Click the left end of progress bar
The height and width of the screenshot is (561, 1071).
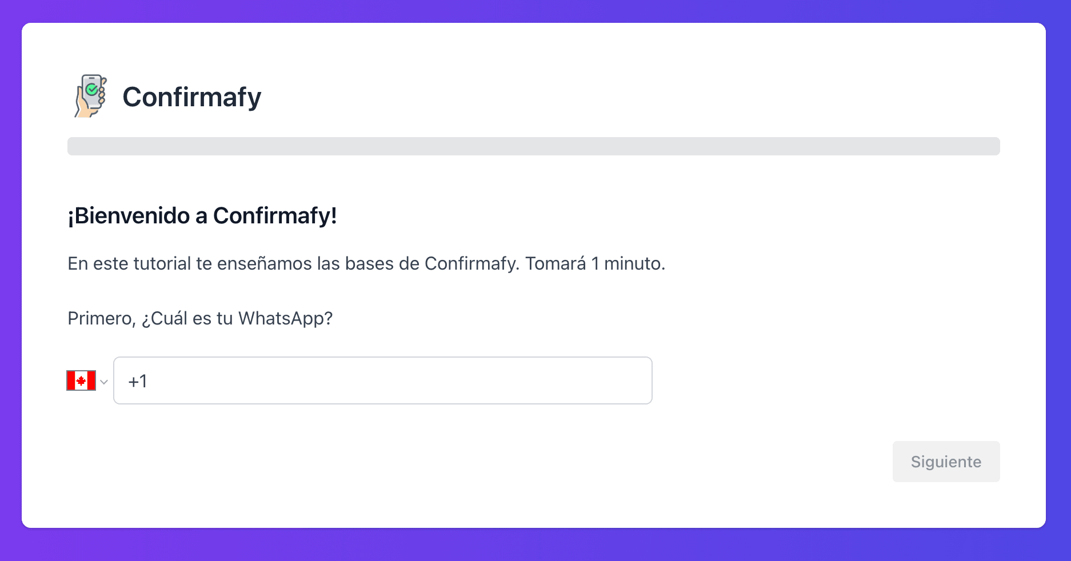pos(74,146)
